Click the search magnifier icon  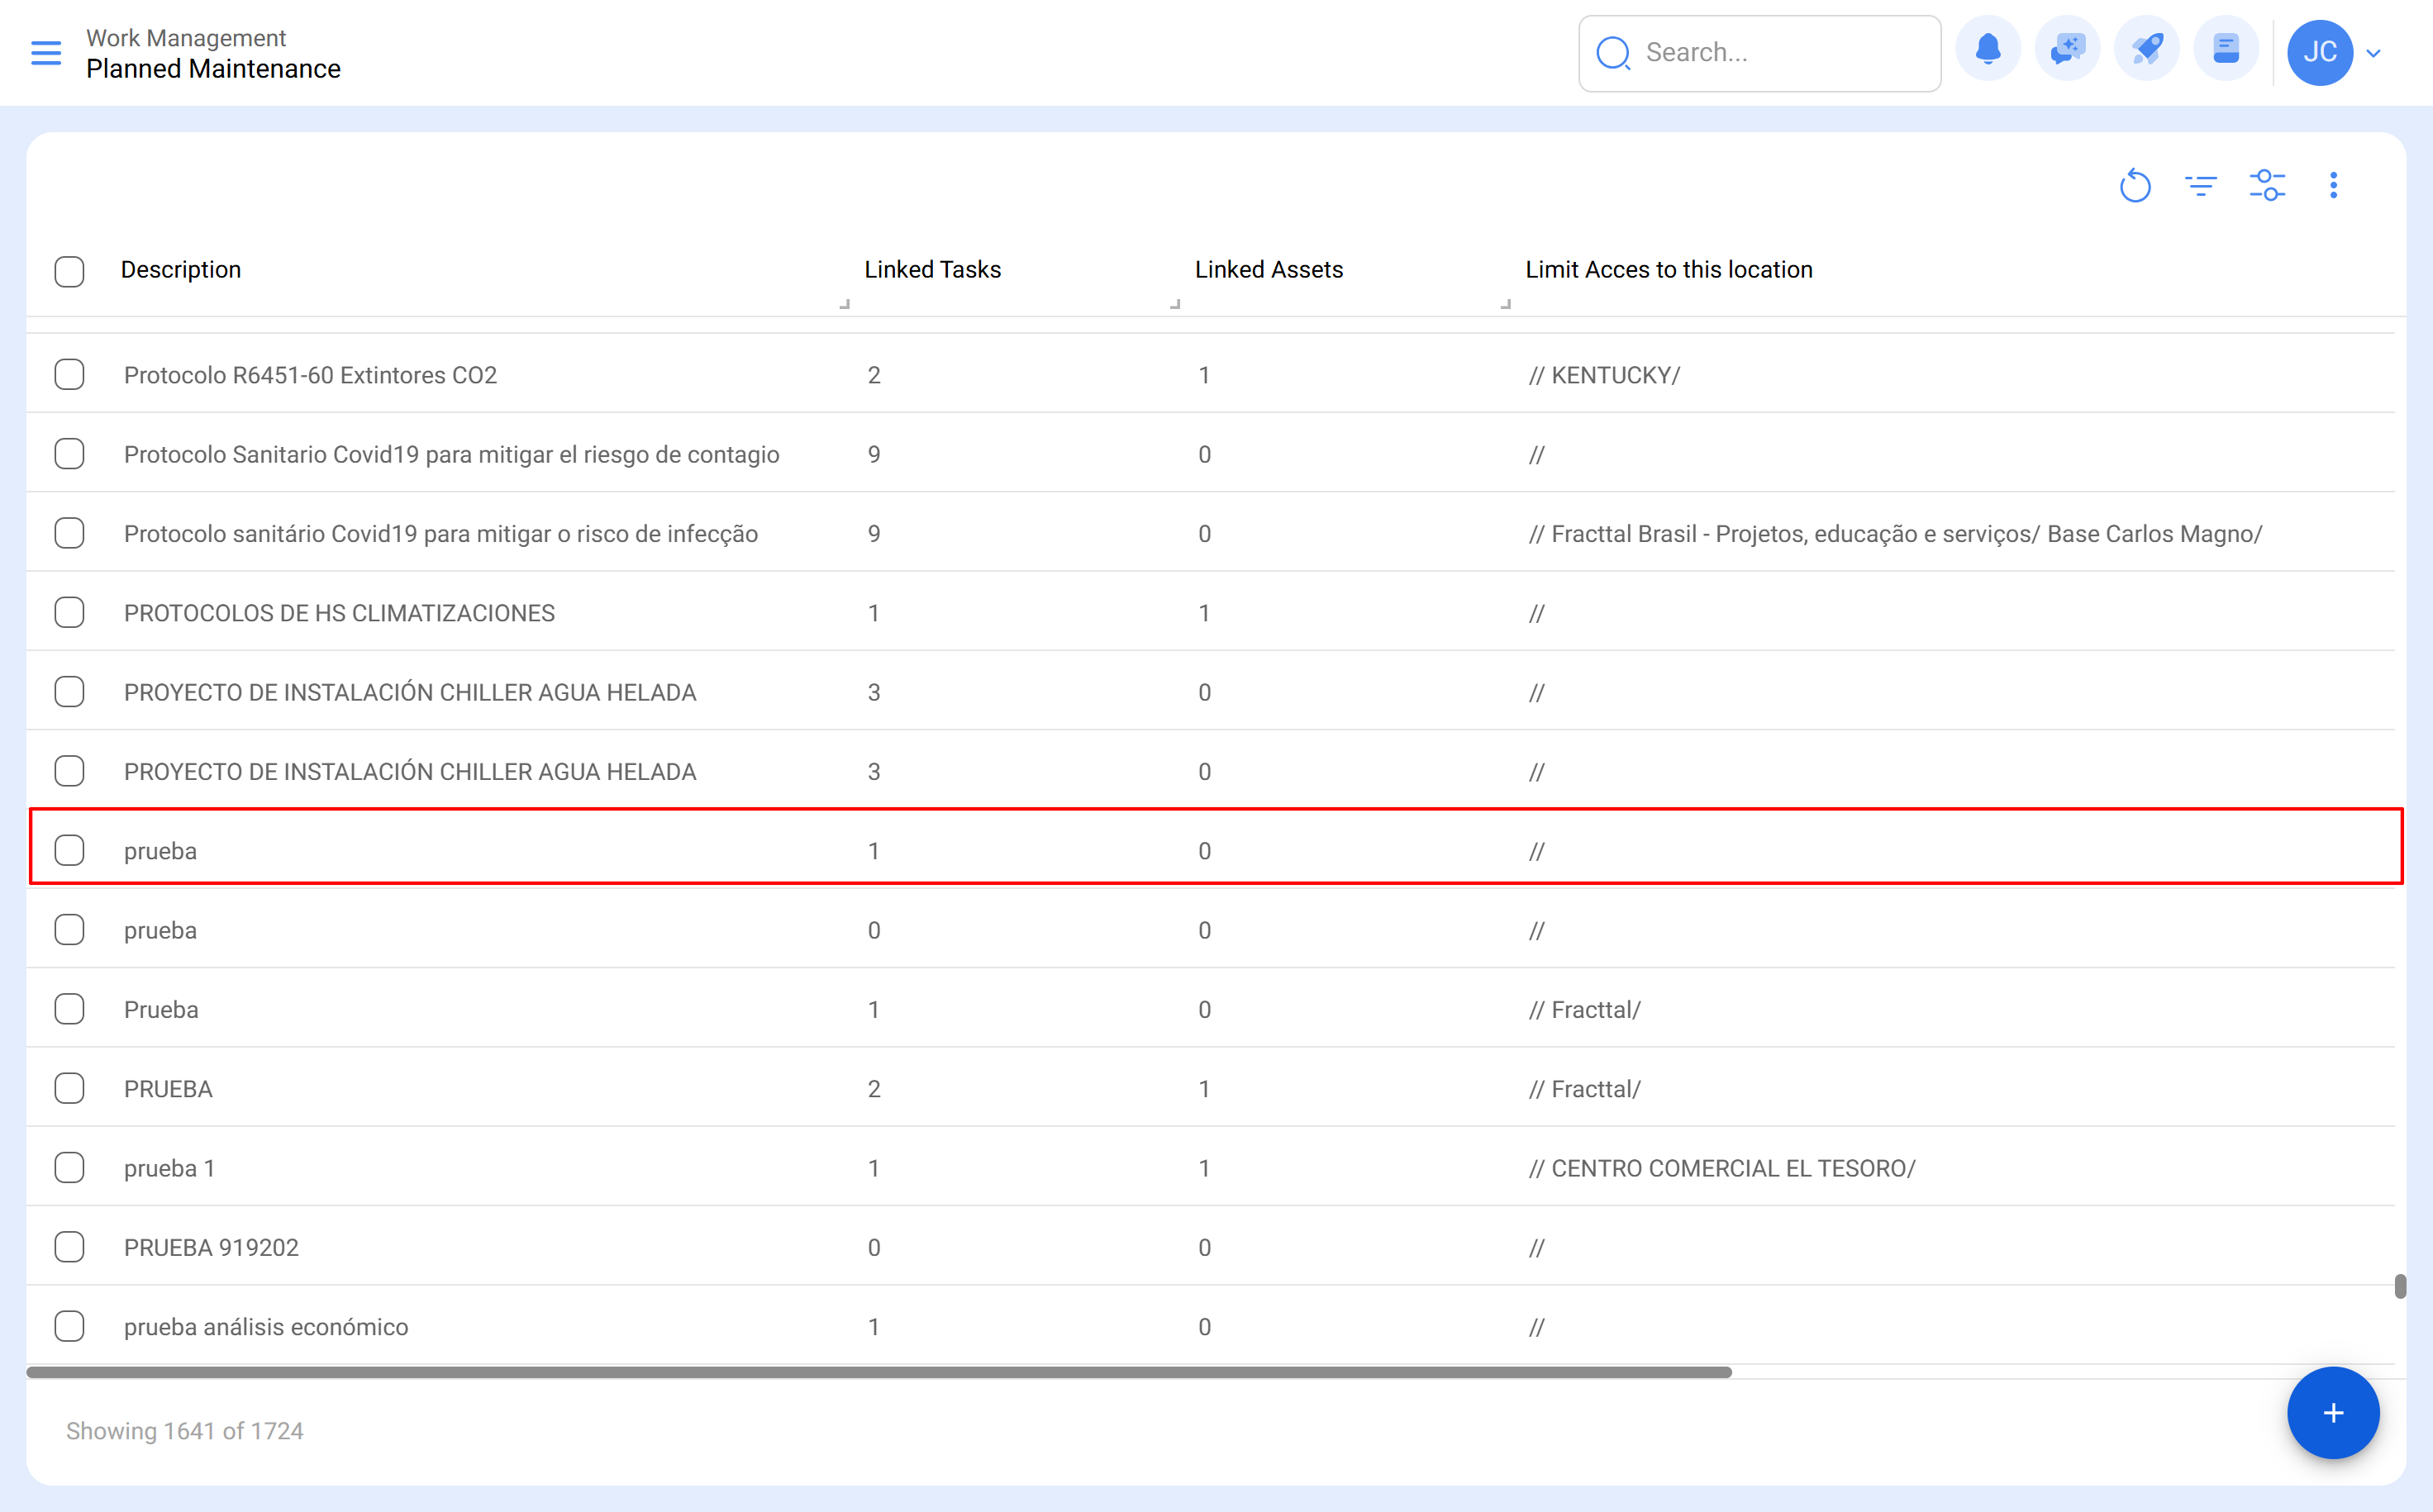pyautogui.click(x=1612, y=53)
